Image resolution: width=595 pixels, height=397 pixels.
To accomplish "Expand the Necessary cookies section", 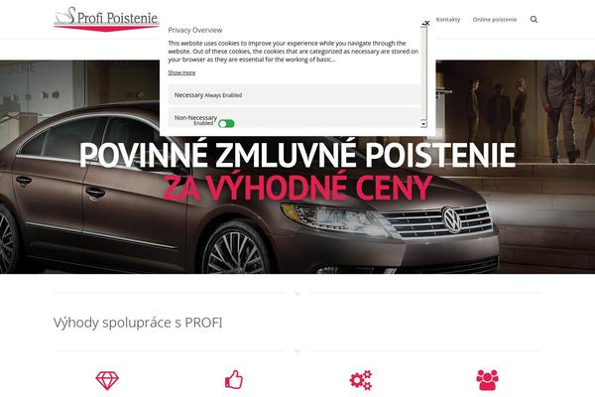I will (x=295, y=95).
